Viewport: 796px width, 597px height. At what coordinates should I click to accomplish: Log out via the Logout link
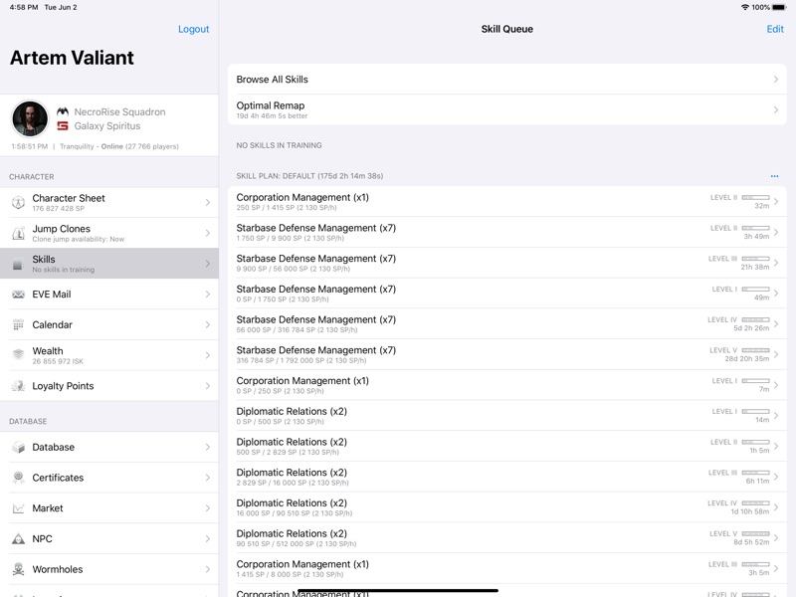click(193, 29)
